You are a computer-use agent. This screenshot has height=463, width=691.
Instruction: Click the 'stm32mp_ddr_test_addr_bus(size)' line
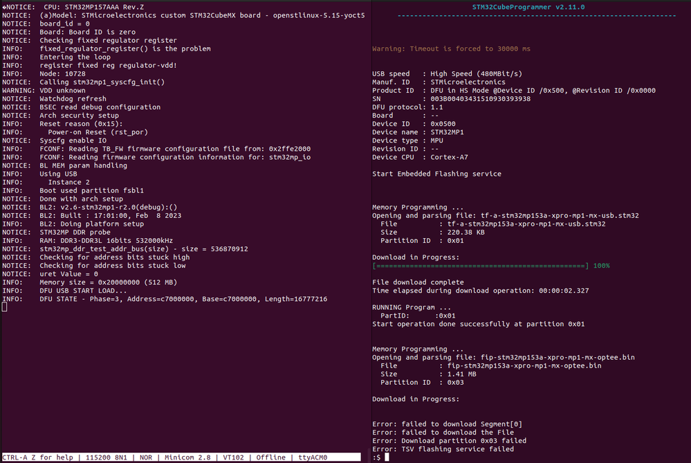coord(125,249)
